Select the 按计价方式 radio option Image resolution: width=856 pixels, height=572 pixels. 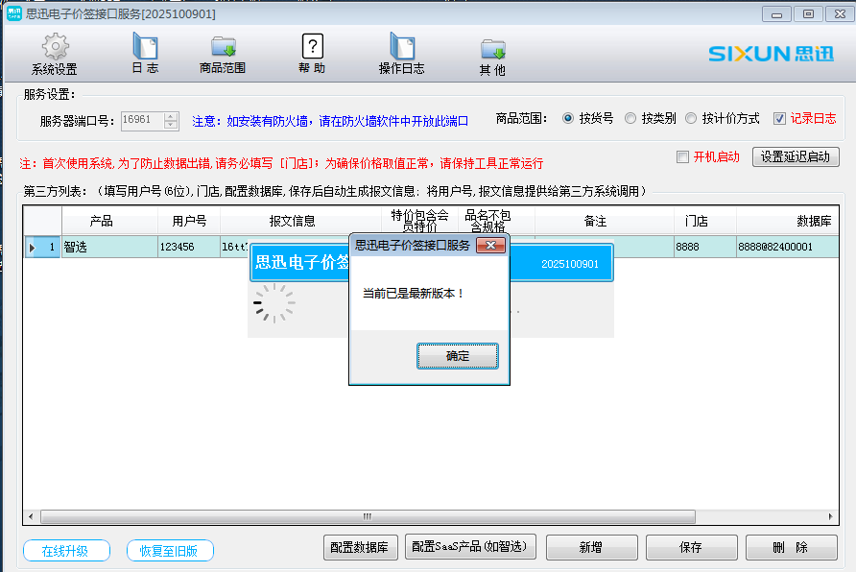691,119
